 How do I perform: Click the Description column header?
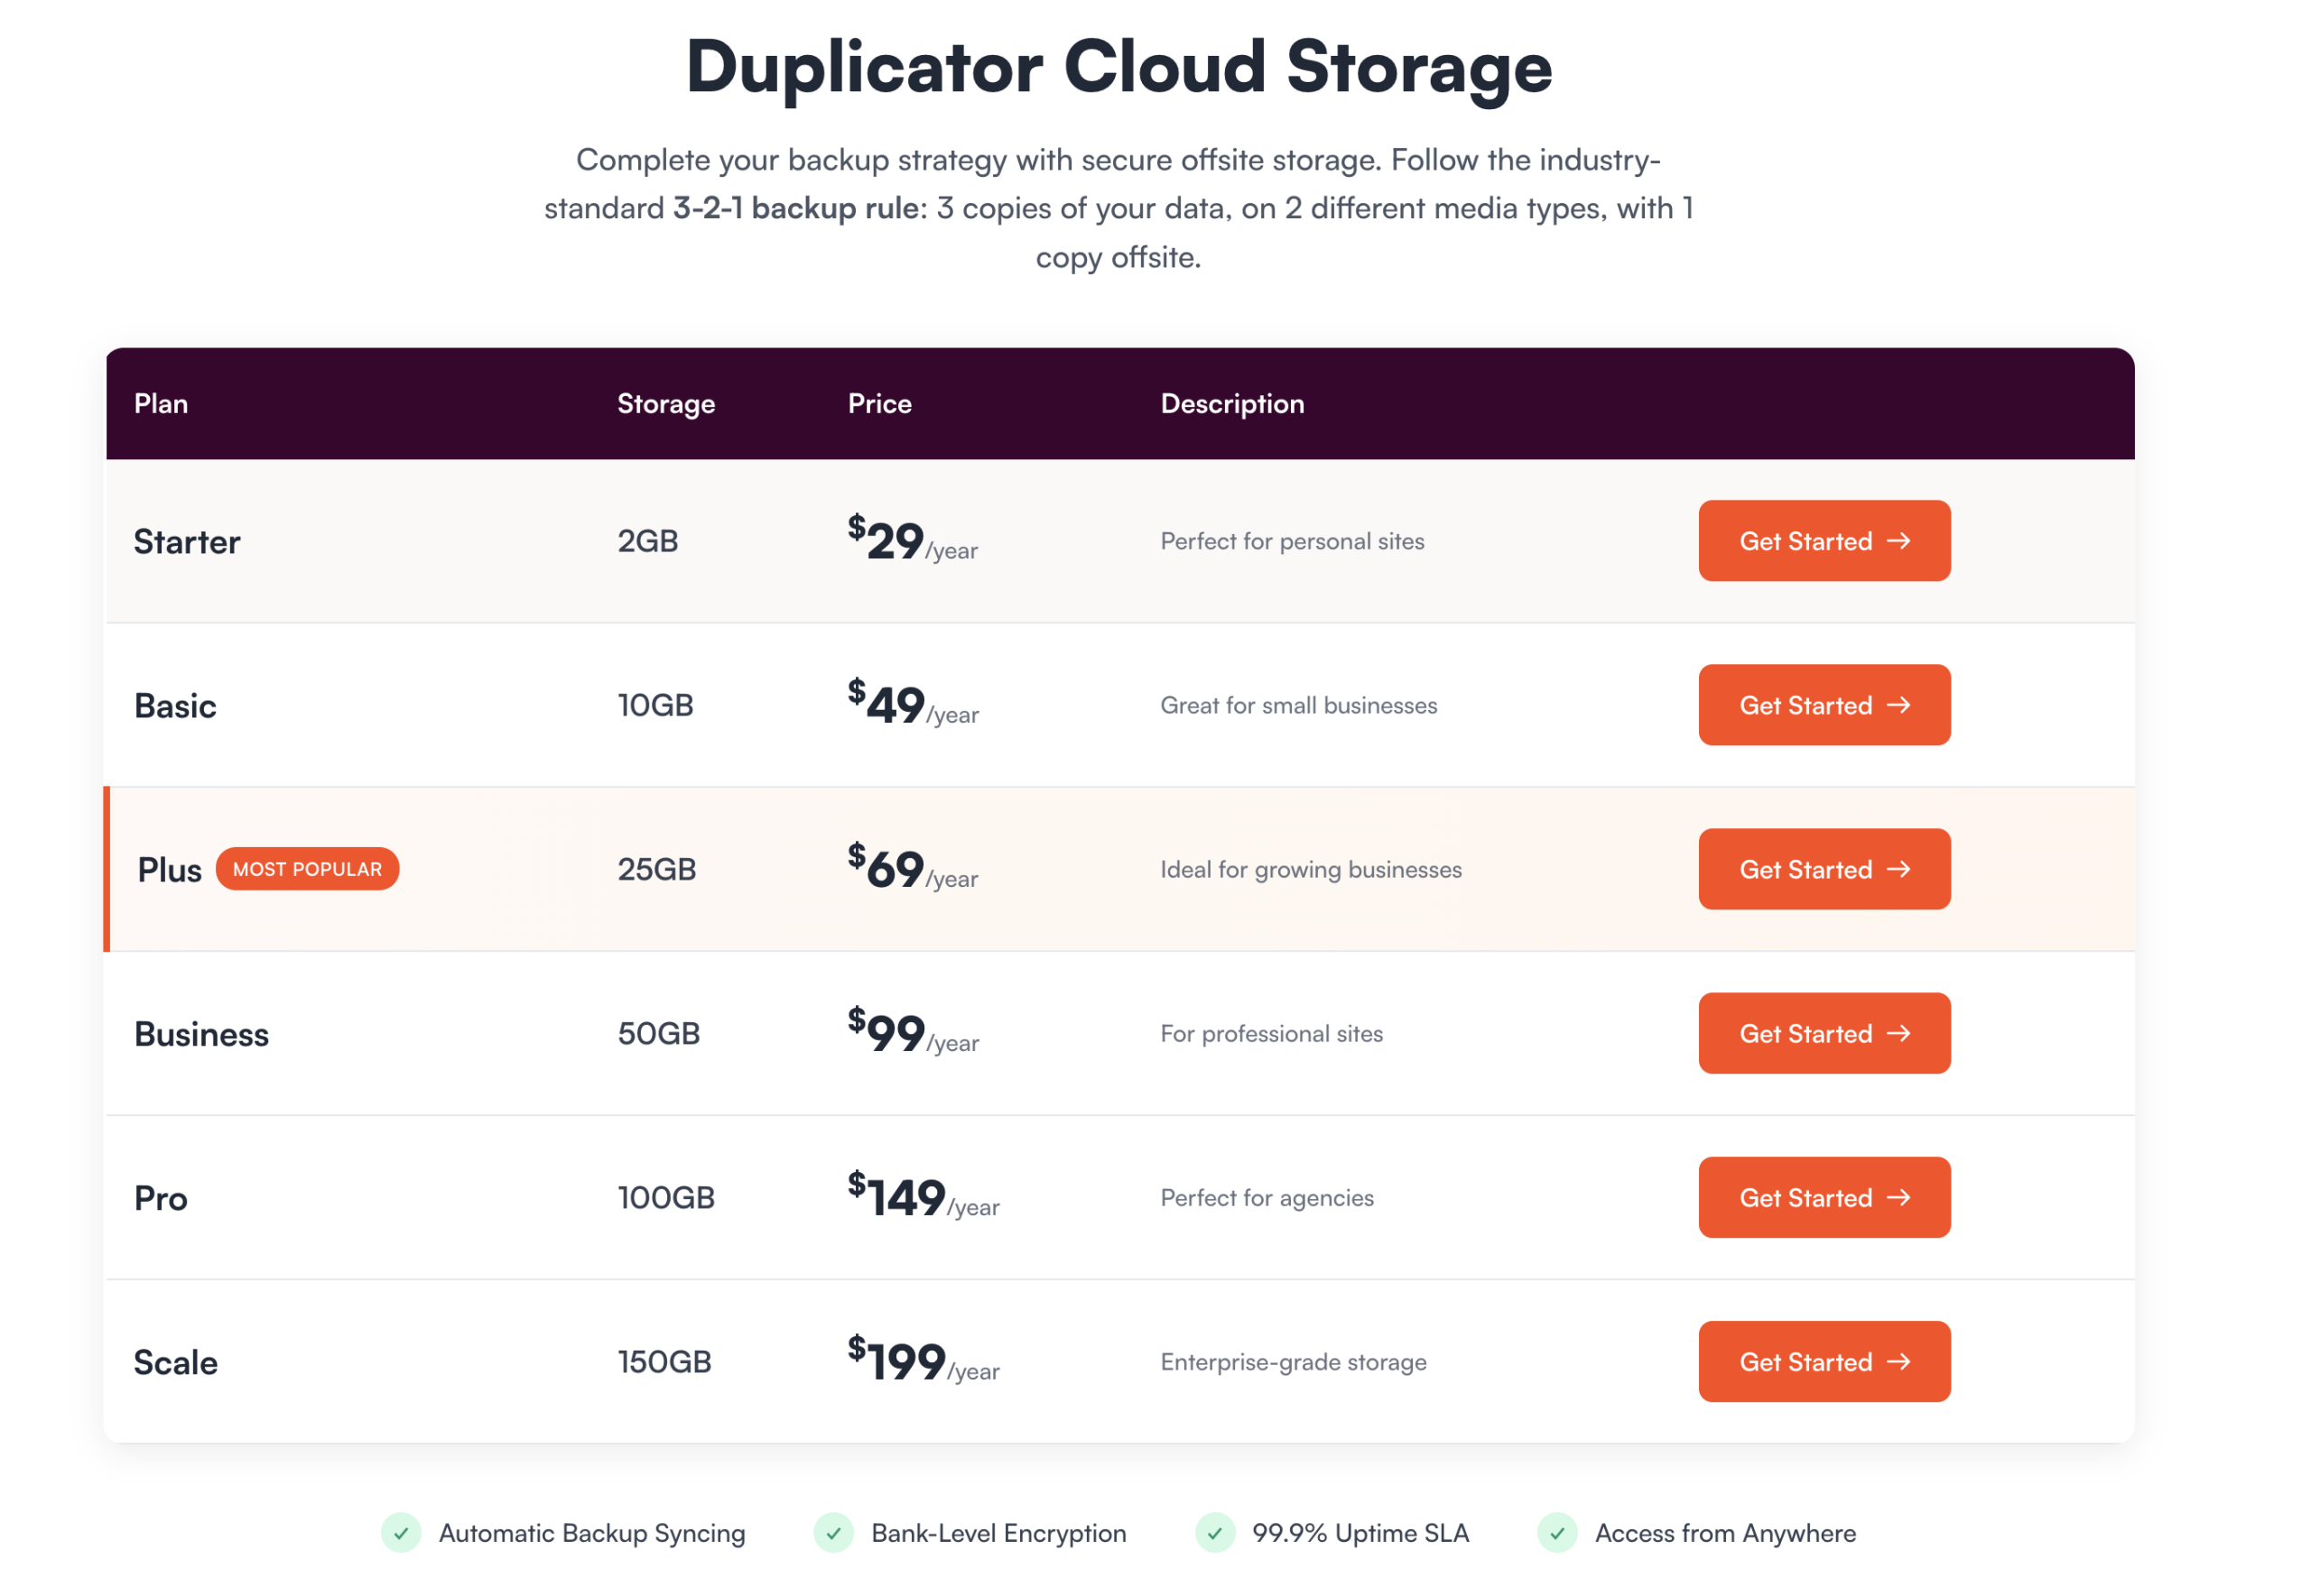pyautogui.click(x=1231, y=404)
